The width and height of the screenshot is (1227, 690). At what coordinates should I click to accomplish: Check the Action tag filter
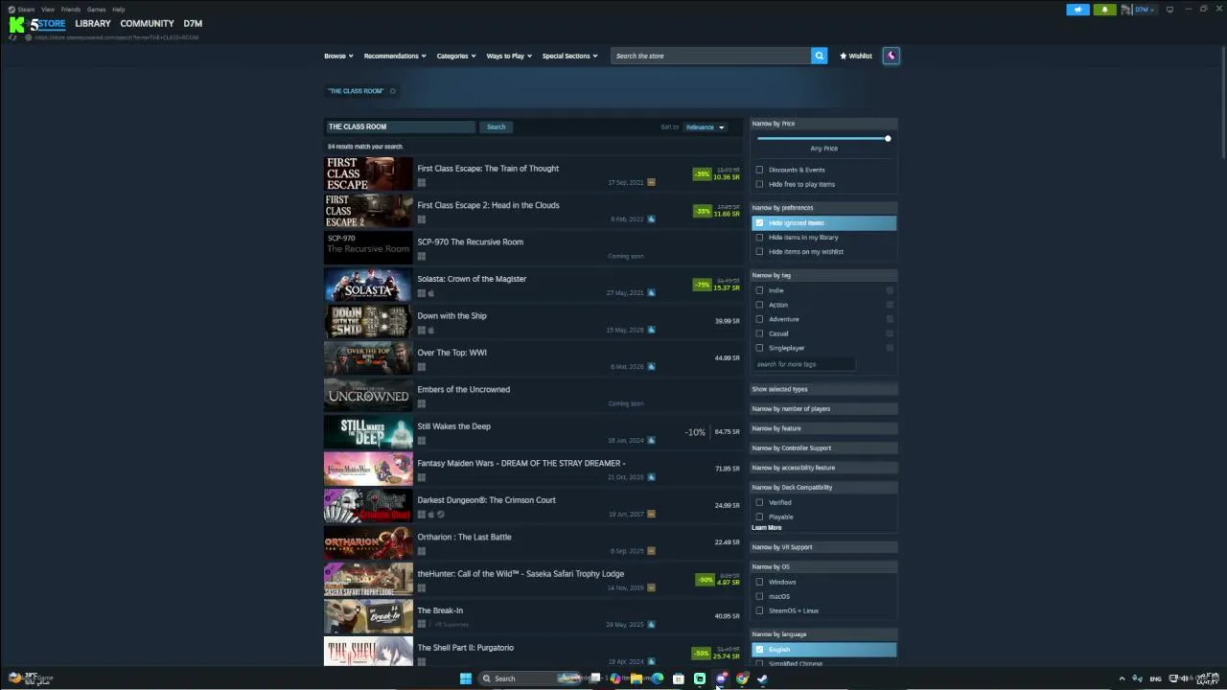759,305
